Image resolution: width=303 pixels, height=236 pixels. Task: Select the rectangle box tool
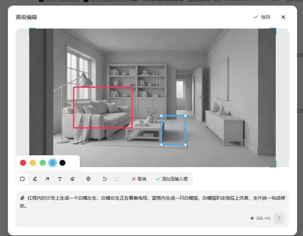[22, 179]
